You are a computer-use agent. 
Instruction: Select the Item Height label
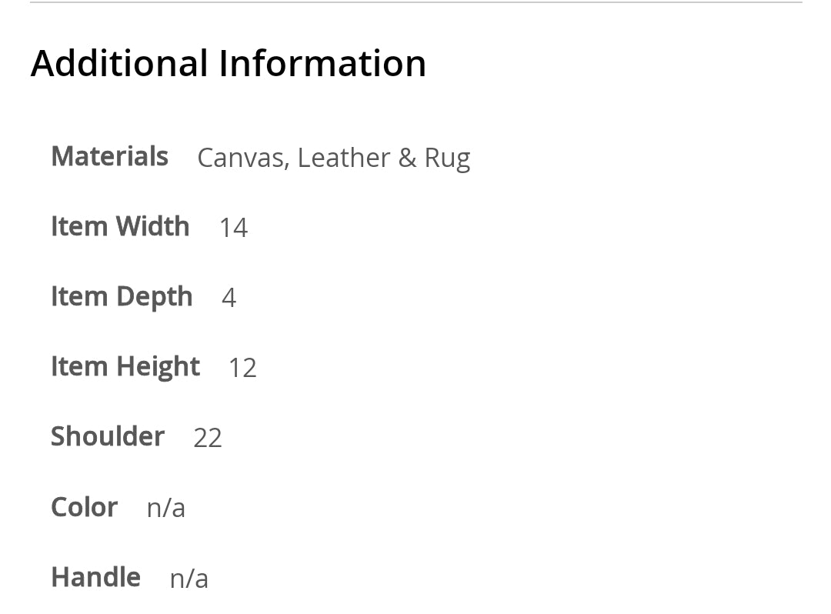(x=125, y=366)
